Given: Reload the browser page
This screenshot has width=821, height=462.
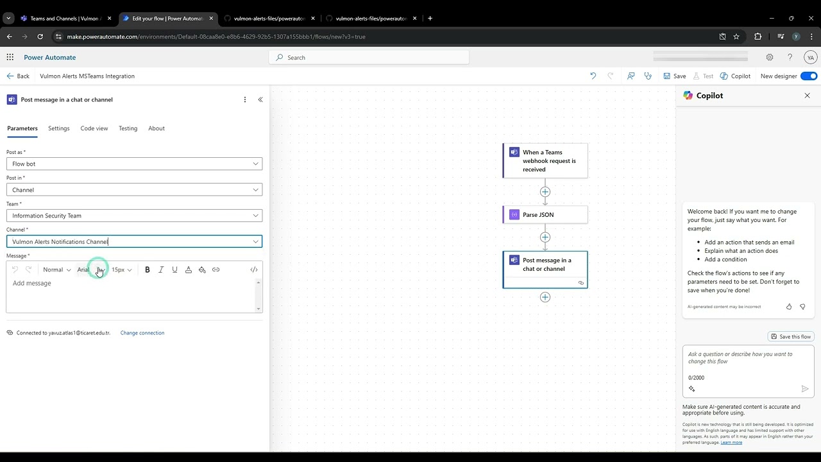Looking at the screenshot, I should tap(40, 37).
